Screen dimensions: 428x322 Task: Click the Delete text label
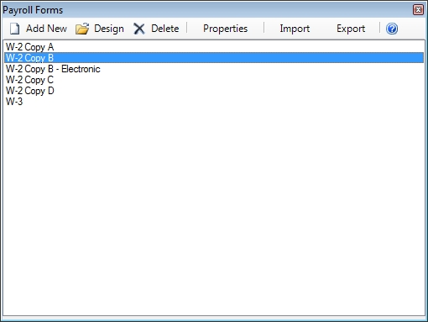165,29
